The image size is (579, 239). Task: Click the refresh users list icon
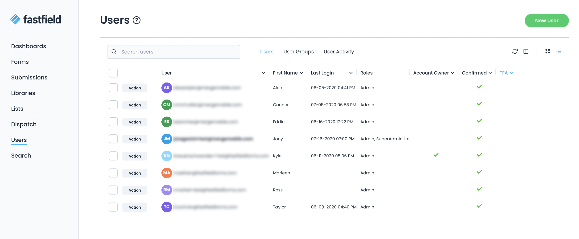(515, 51)
